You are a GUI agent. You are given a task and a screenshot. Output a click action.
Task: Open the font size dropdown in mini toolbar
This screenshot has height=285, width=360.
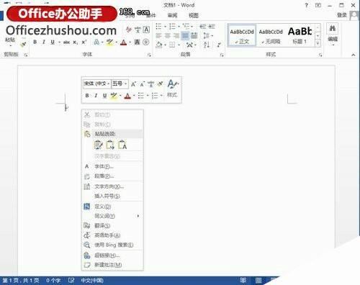[120, 83]
